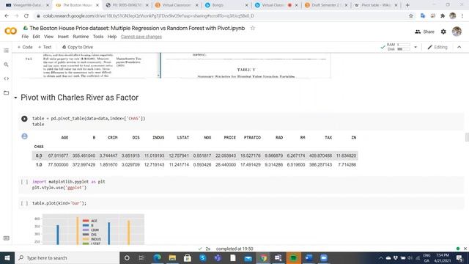
Task: Open Chrome menu three dots
Action: point(462,16)
